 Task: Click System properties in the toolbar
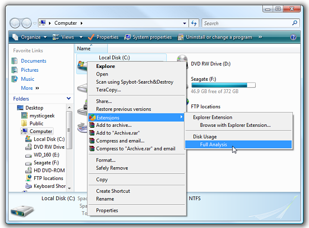pos(148,37)
